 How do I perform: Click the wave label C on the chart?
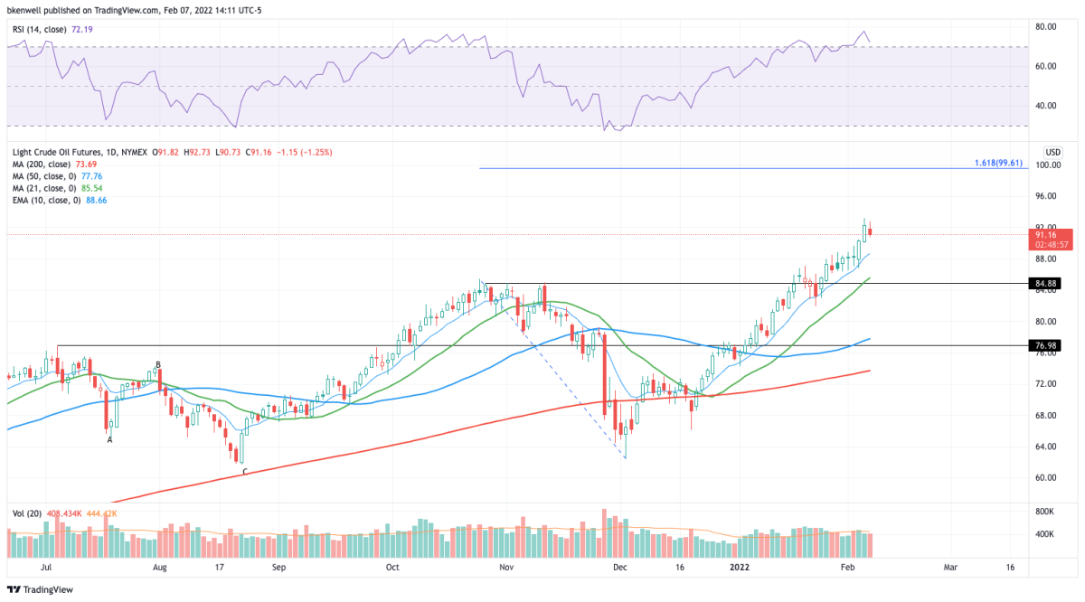point(243,472)
